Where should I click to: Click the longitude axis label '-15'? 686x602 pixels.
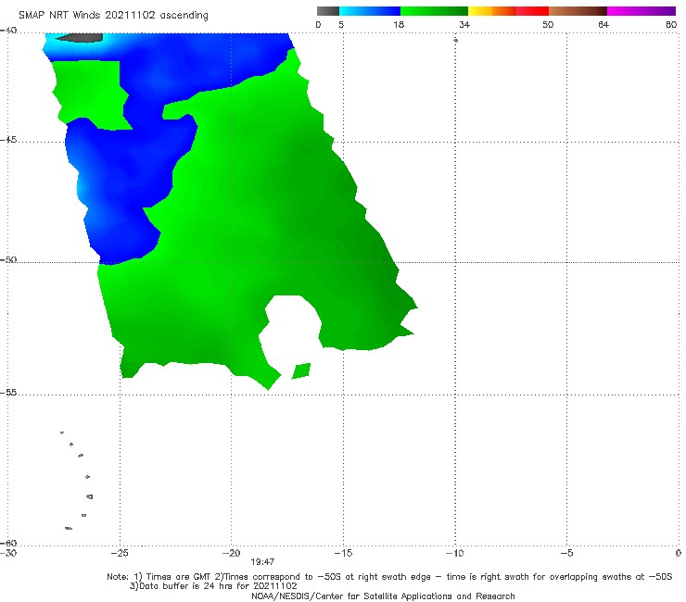[343, 553]
